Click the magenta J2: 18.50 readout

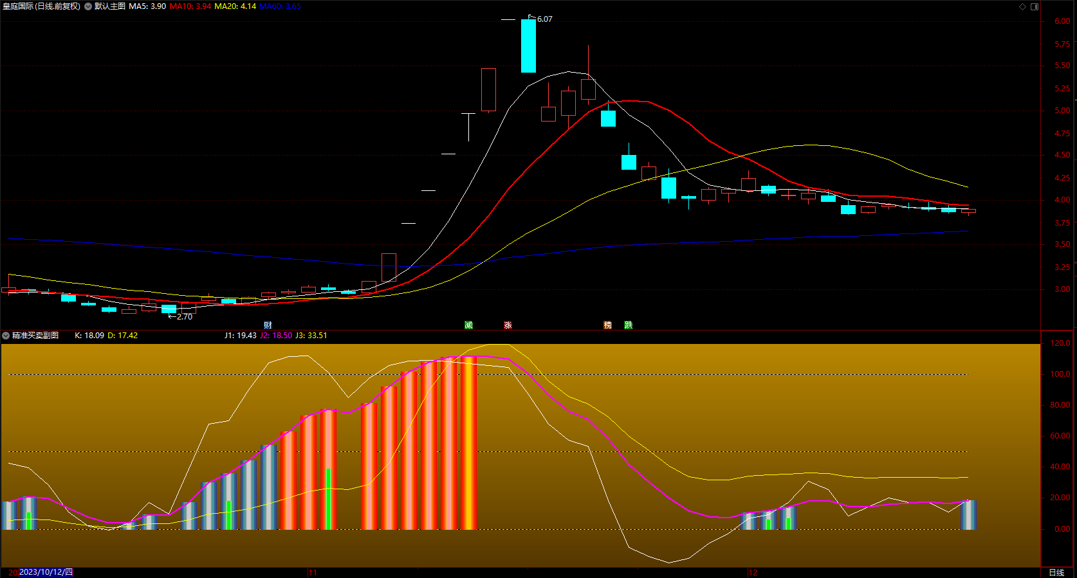pyautogui.click(x=276, y=336)
